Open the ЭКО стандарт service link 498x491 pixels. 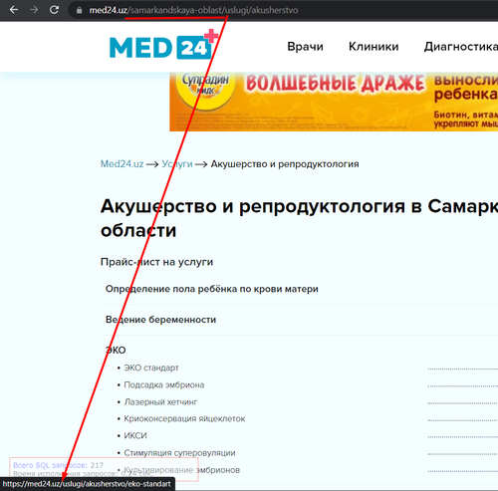(151, 368)
